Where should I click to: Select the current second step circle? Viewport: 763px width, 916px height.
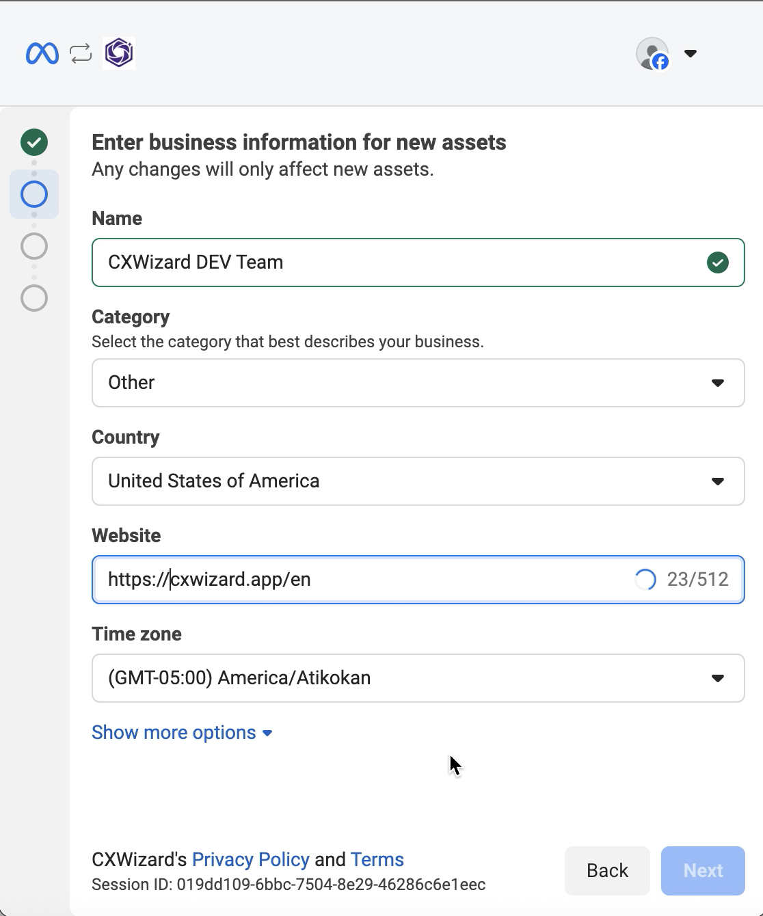click(x=34, y=194)
